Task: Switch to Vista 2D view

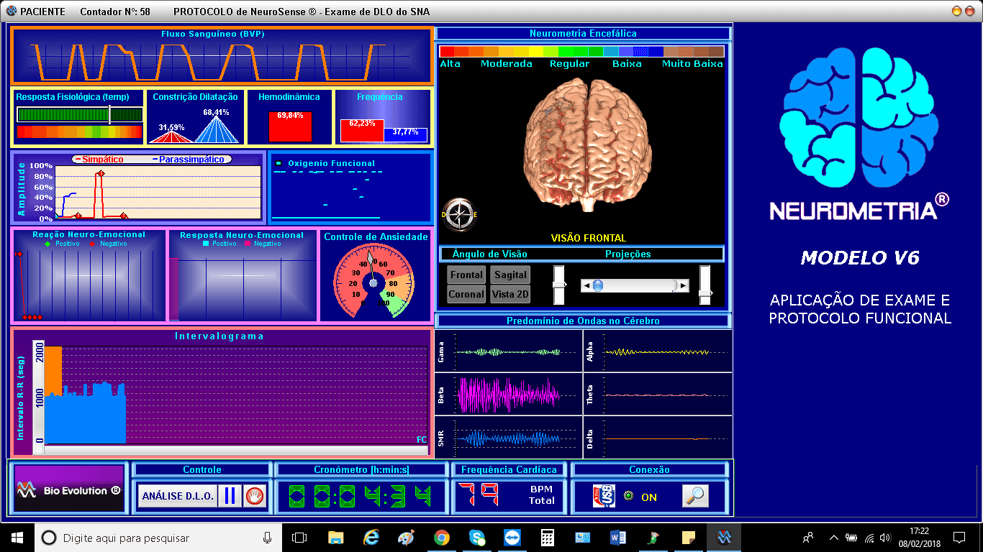Action: pyautogui.click(x=510, y=294)
